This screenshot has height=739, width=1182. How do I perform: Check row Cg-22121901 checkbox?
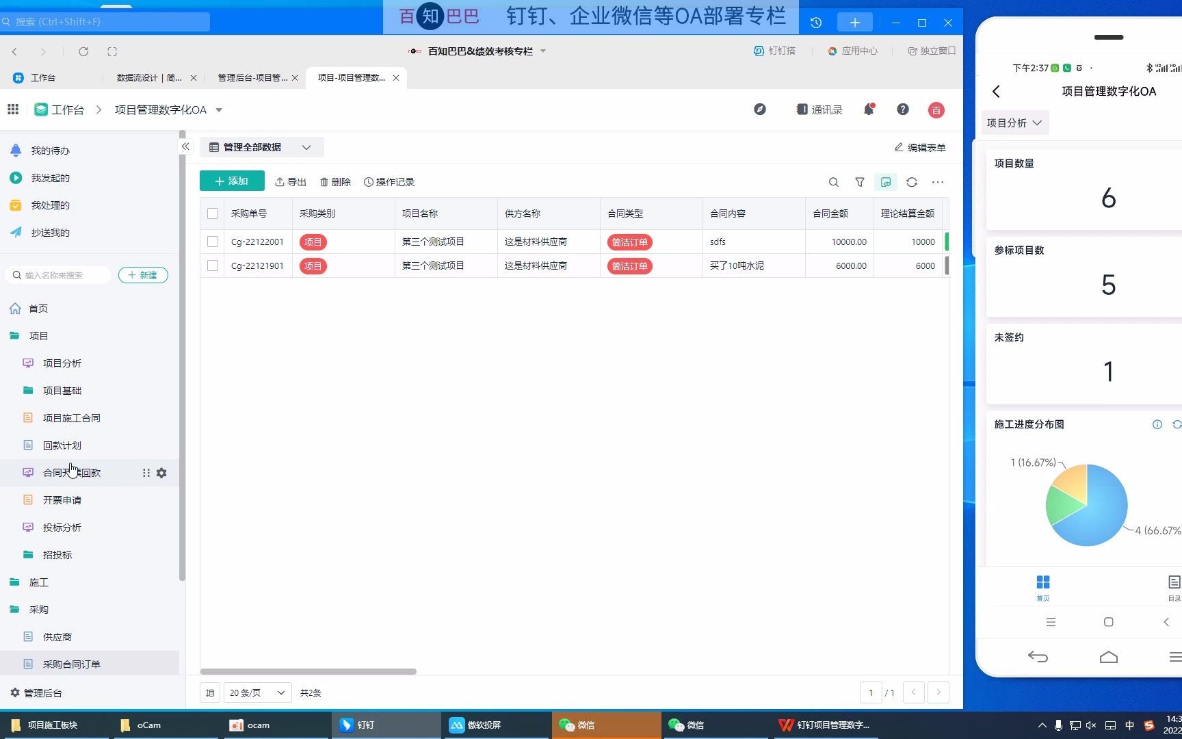[x=213, y=265]
